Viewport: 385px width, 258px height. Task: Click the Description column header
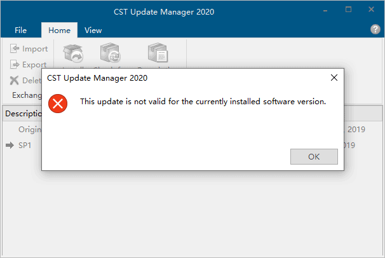click(x=24, y=113)
